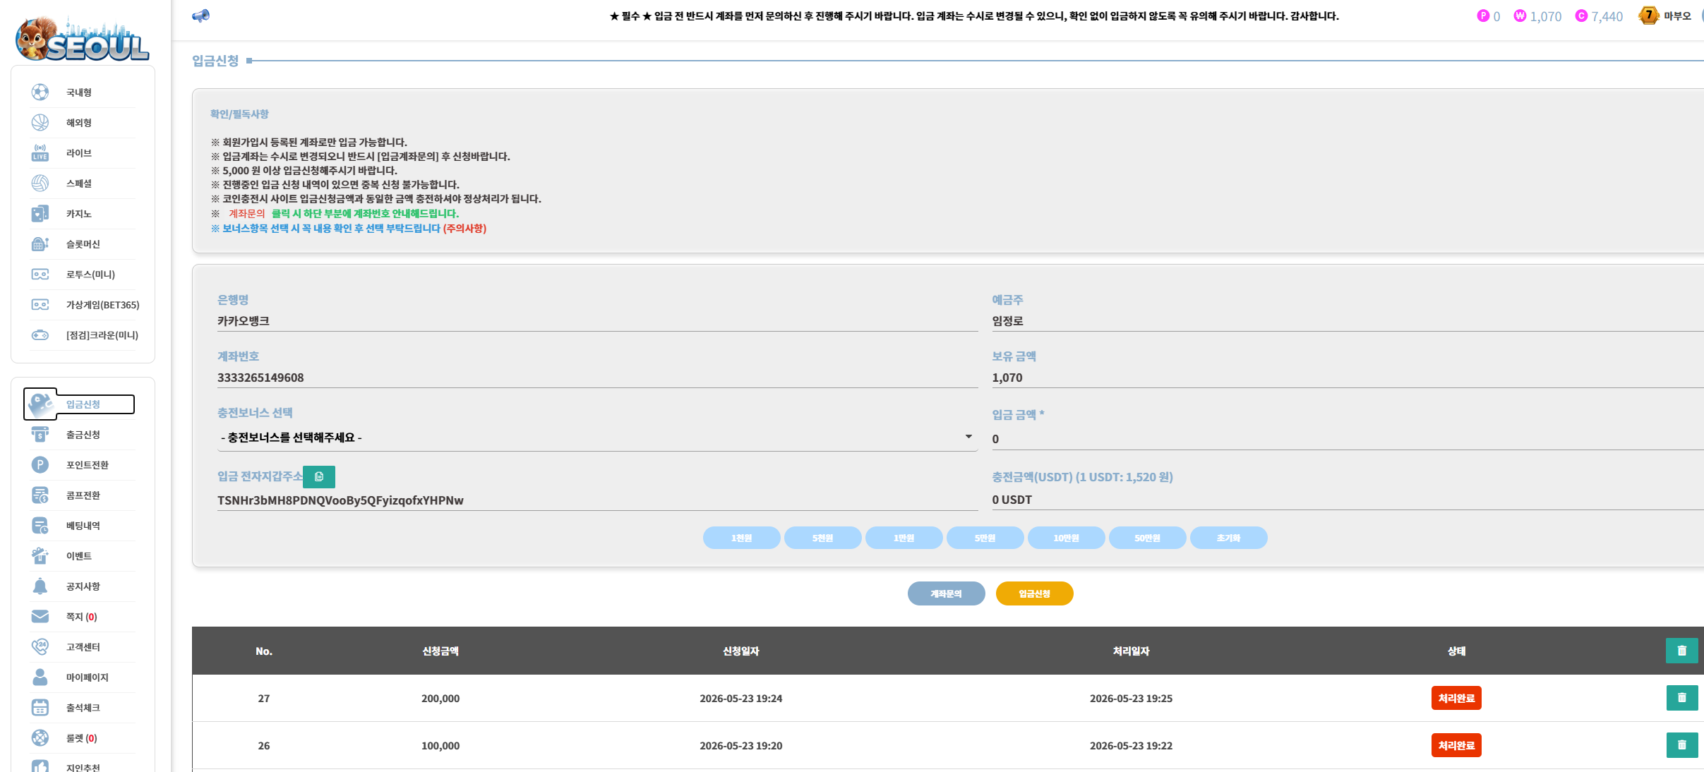Submit with orange 입금신청 button
The height and width of the screenshot is (772, 1704).
pyautogui.click(x=1034, y=593)
